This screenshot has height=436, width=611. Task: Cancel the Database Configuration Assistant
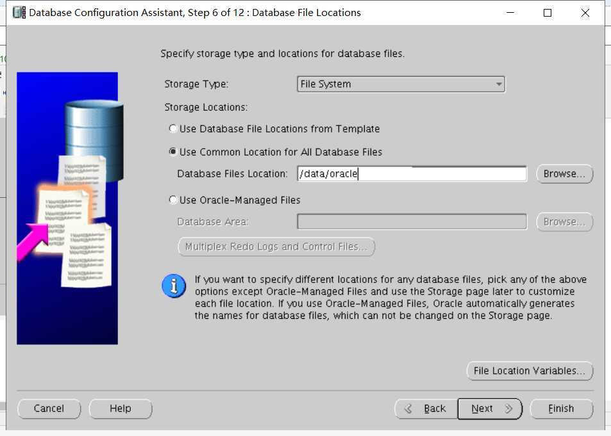[49, 408]
